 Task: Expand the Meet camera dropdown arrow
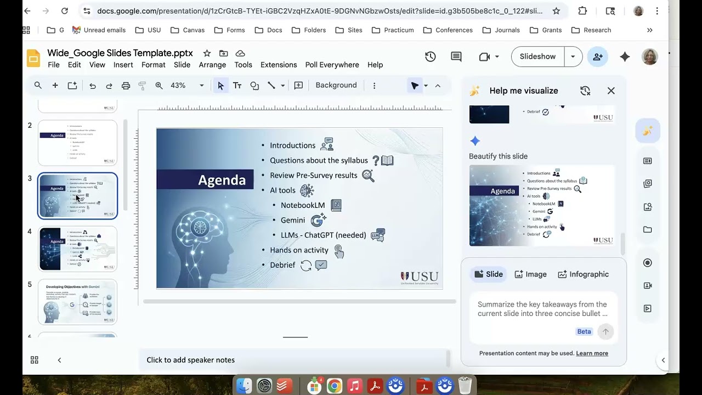coord(497,57)
